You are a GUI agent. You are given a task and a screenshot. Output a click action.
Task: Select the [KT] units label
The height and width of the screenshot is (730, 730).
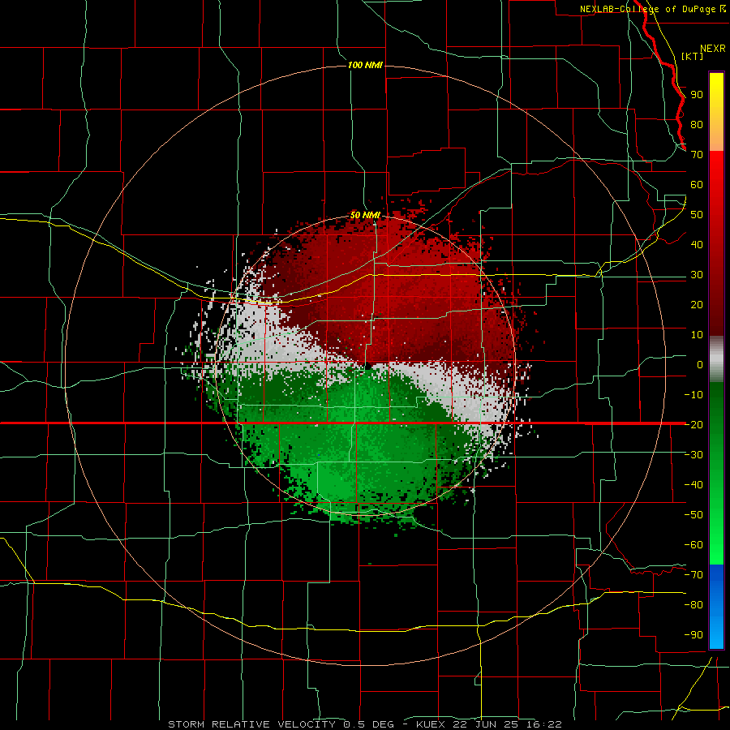pyautogui.click(x=692, y=56)
